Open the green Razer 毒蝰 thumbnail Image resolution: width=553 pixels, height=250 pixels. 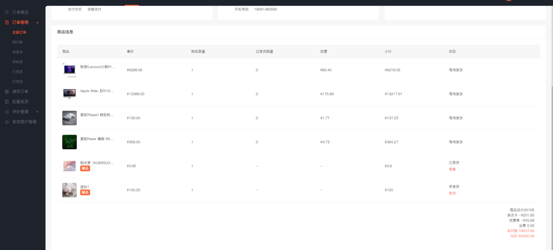pos(69,142)
